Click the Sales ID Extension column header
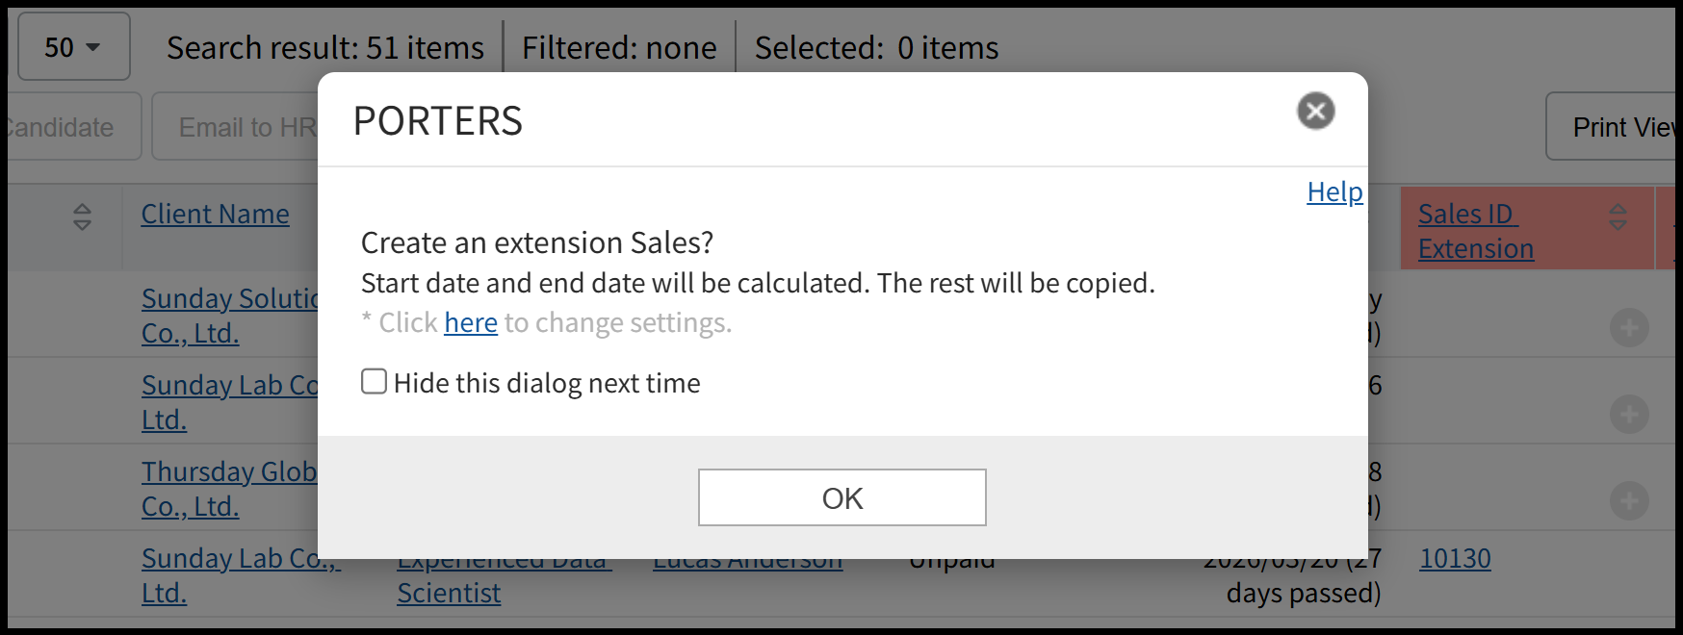The height and width of the screenshot is (635, 1683). [x=1474, y=231]
